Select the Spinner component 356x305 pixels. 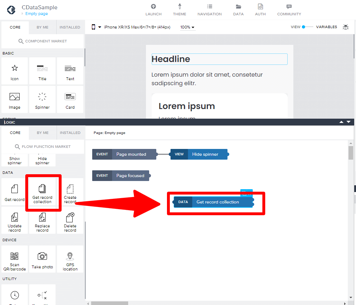(x=42, y=99)
